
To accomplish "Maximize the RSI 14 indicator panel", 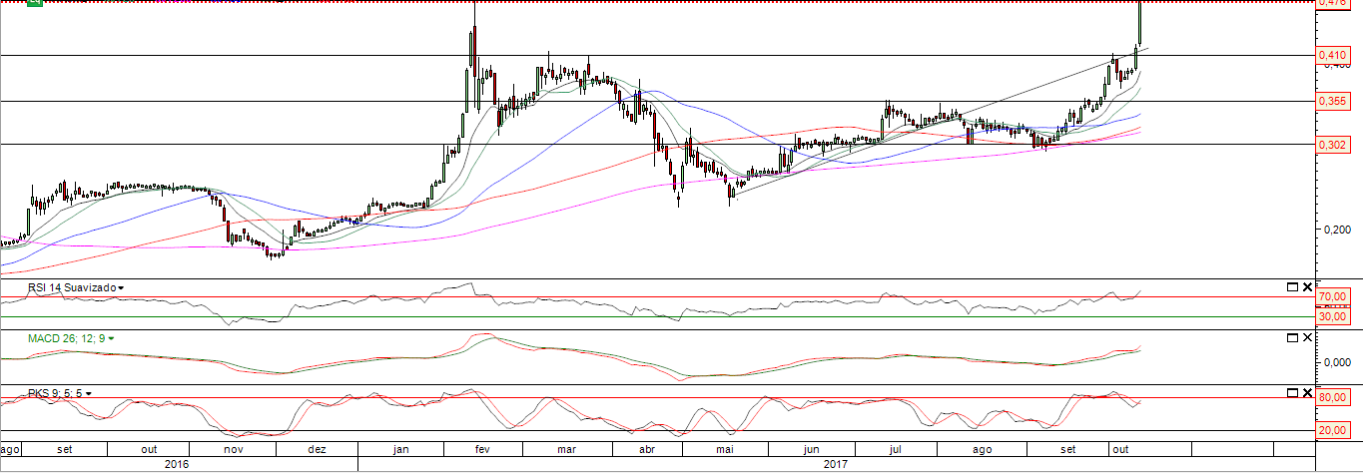I will pyautogui.click(x=1293, y=287).
